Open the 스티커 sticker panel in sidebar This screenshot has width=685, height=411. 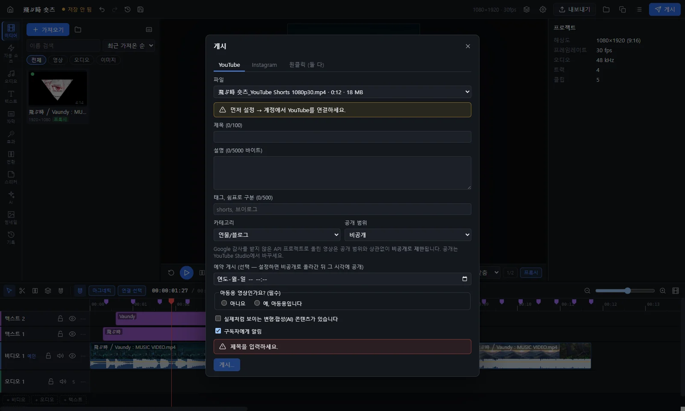coord(11,177)
